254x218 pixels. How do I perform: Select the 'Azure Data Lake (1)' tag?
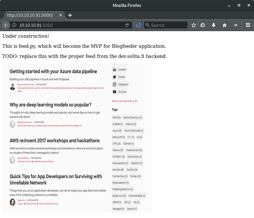point(134,130)
